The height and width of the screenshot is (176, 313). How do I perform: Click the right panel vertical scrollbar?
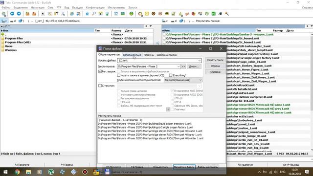(x=312, y=92)
